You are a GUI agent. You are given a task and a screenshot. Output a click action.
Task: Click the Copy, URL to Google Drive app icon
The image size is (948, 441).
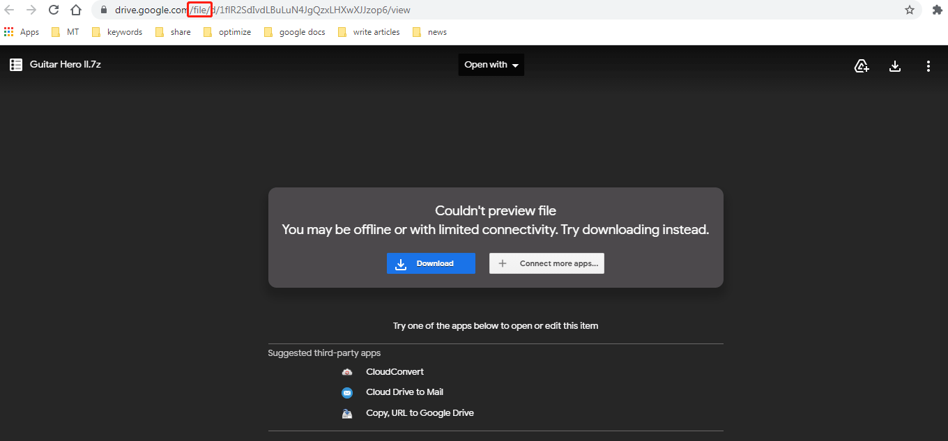[x=347, y=412]
